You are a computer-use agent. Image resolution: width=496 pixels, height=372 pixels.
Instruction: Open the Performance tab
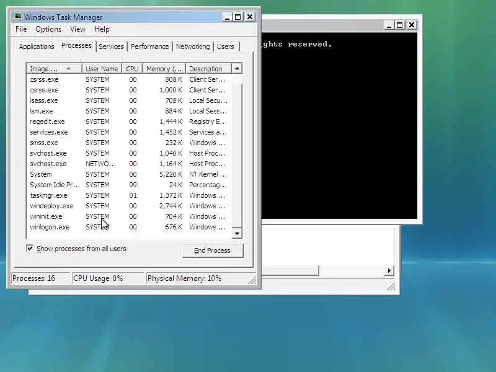point(149,46)
